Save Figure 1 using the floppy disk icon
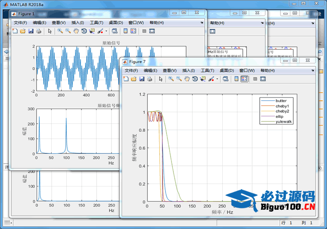327x229 pixels. [x=31, y=31]
